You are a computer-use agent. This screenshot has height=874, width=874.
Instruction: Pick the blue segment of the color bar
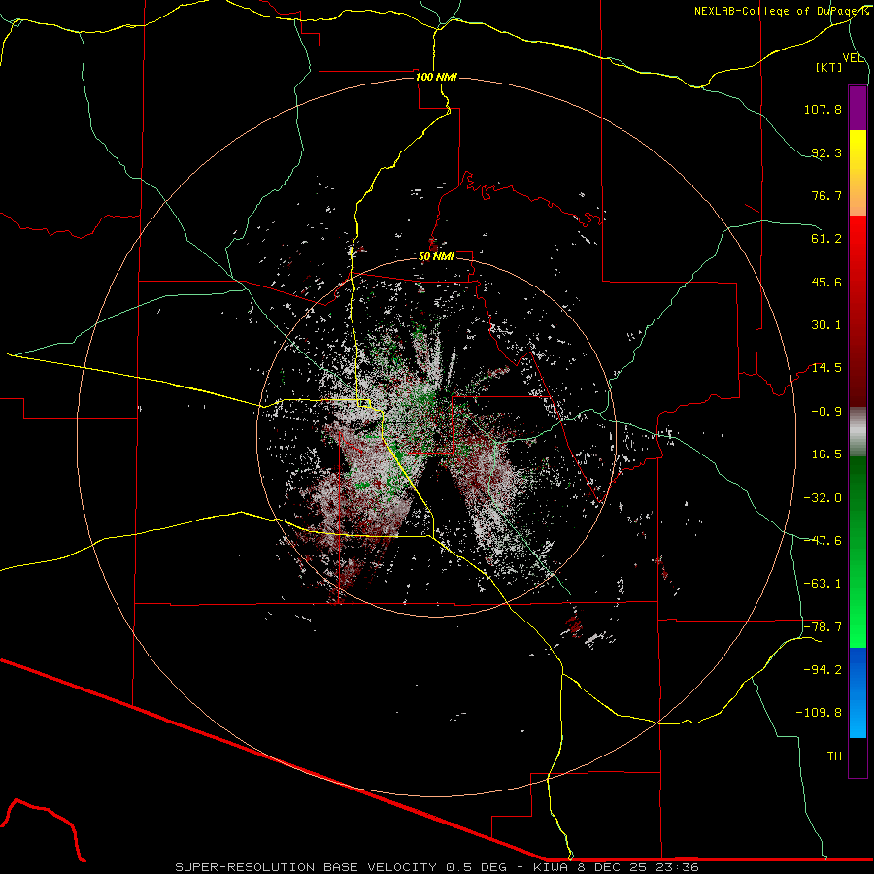click(857, 692)
